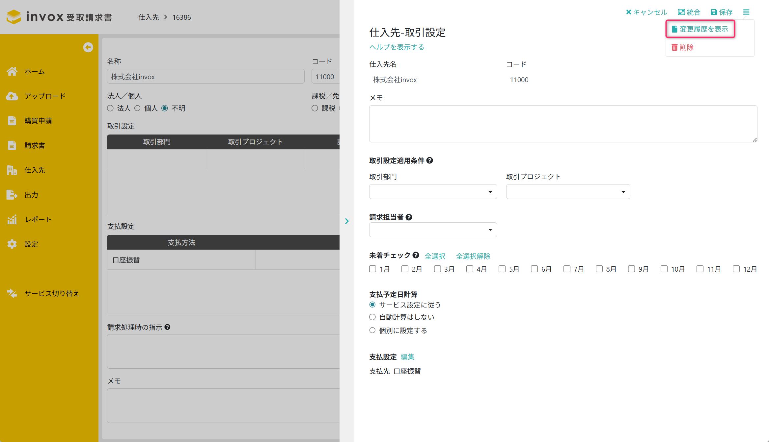
Task: Click the アップロード cloud upload icon
Action: [x=12, y=96]
